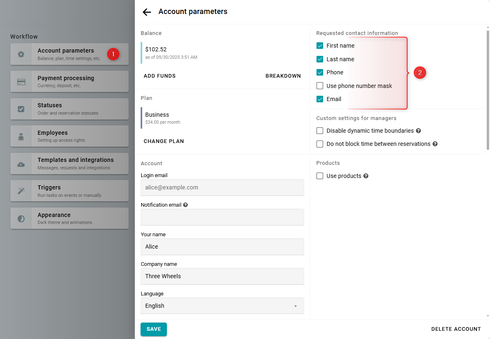This screenshot has width=490, height=339.
Task: Click the SAVE button
Action: tap(154, 329)
